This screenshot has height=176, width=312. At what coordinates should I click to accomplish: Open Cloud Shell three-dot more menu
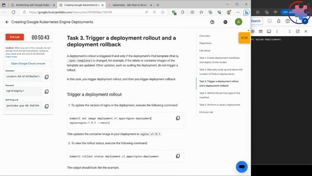(277, 31)
